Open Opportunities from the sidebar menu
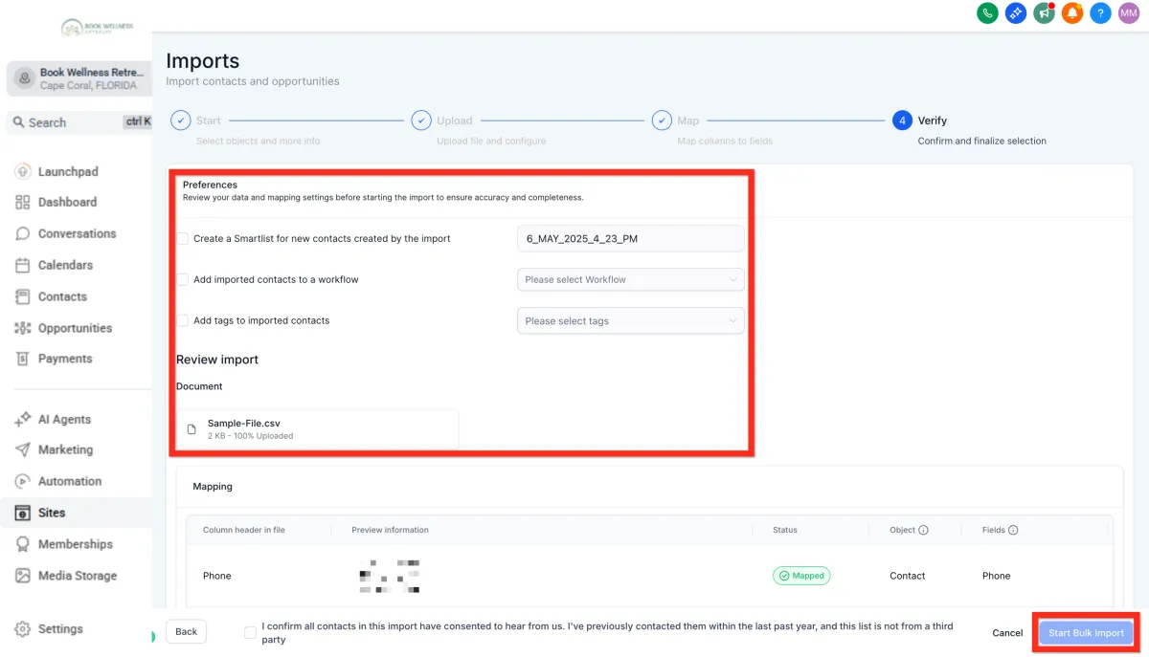The width and height of the screenshot is (1149, 657). tap(75, 328)
